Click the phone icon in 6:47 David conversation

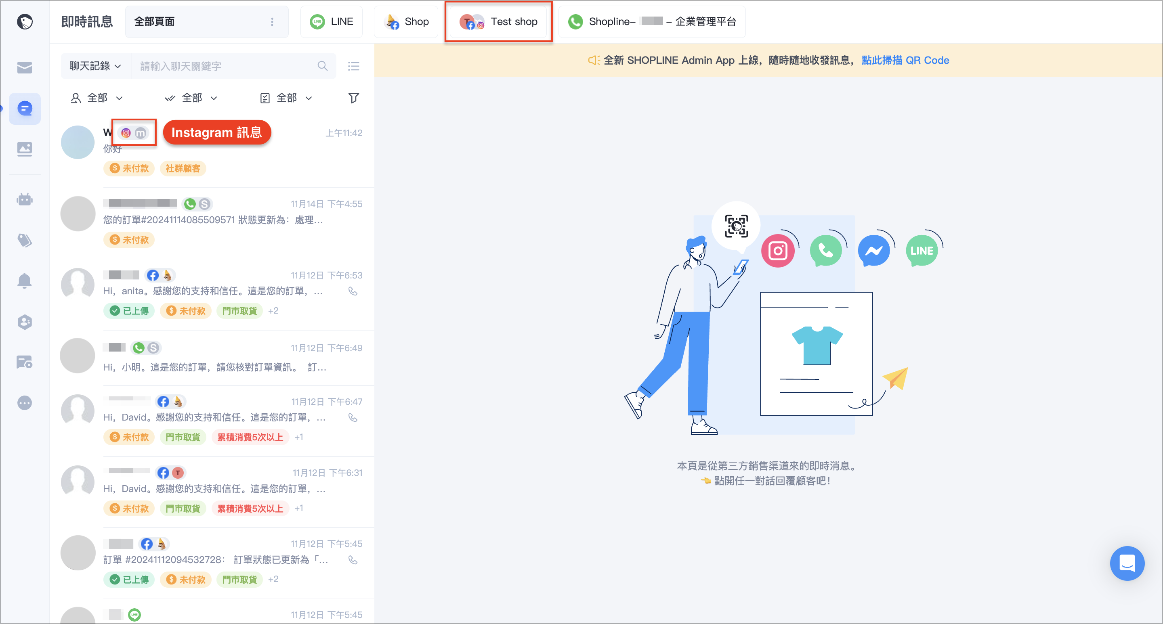point(353,417)
